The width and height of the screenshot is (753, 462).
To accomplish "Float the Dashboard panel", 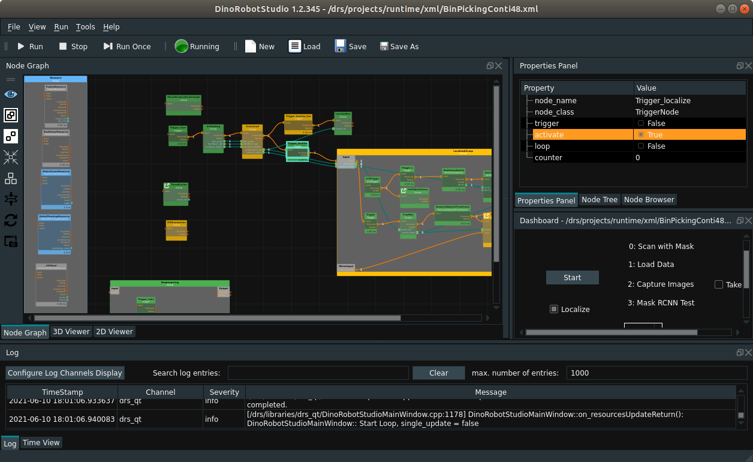I will (x=740, y=221).
